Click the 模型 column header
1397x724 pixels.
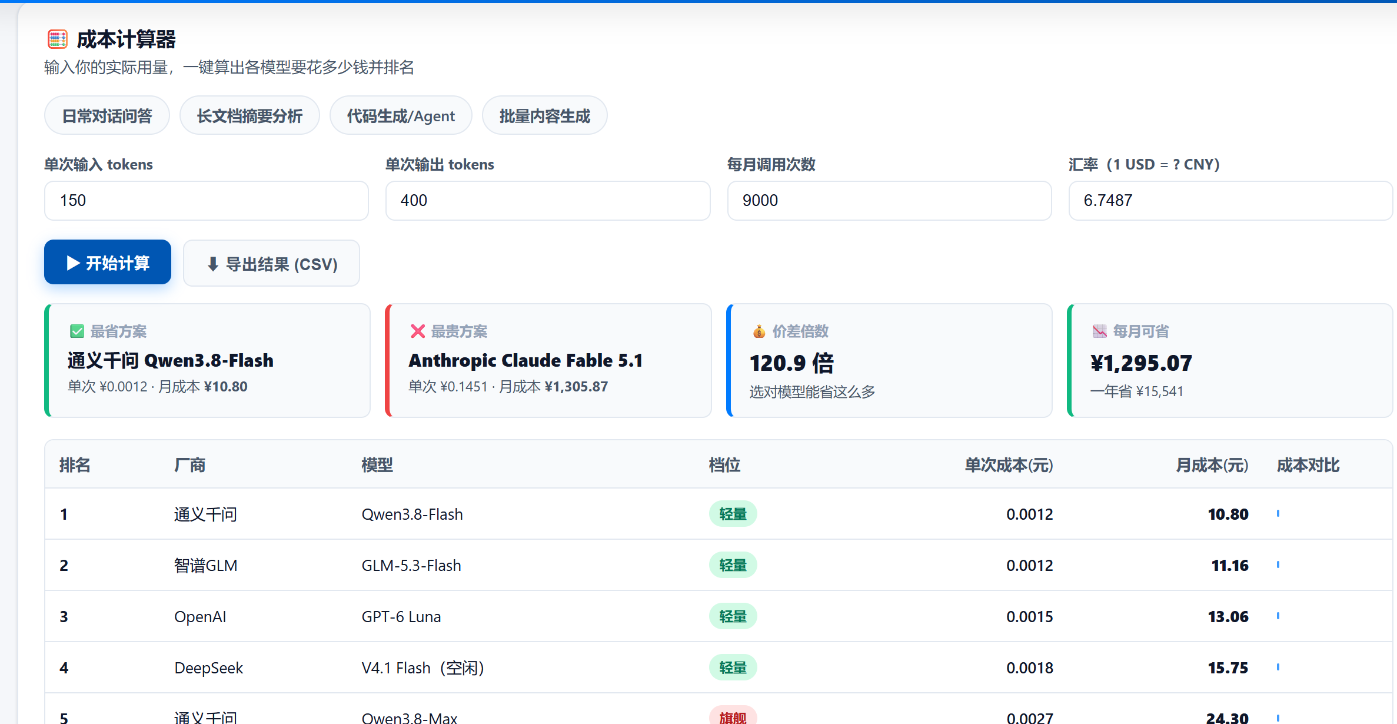pyautogui.click(x=377, y=465)
